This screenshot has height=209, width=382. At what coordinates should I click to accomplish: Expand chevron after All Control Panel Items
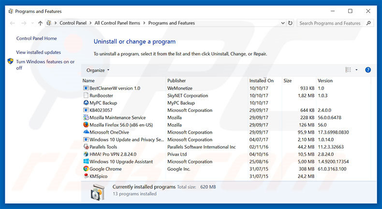coord(144,23)
